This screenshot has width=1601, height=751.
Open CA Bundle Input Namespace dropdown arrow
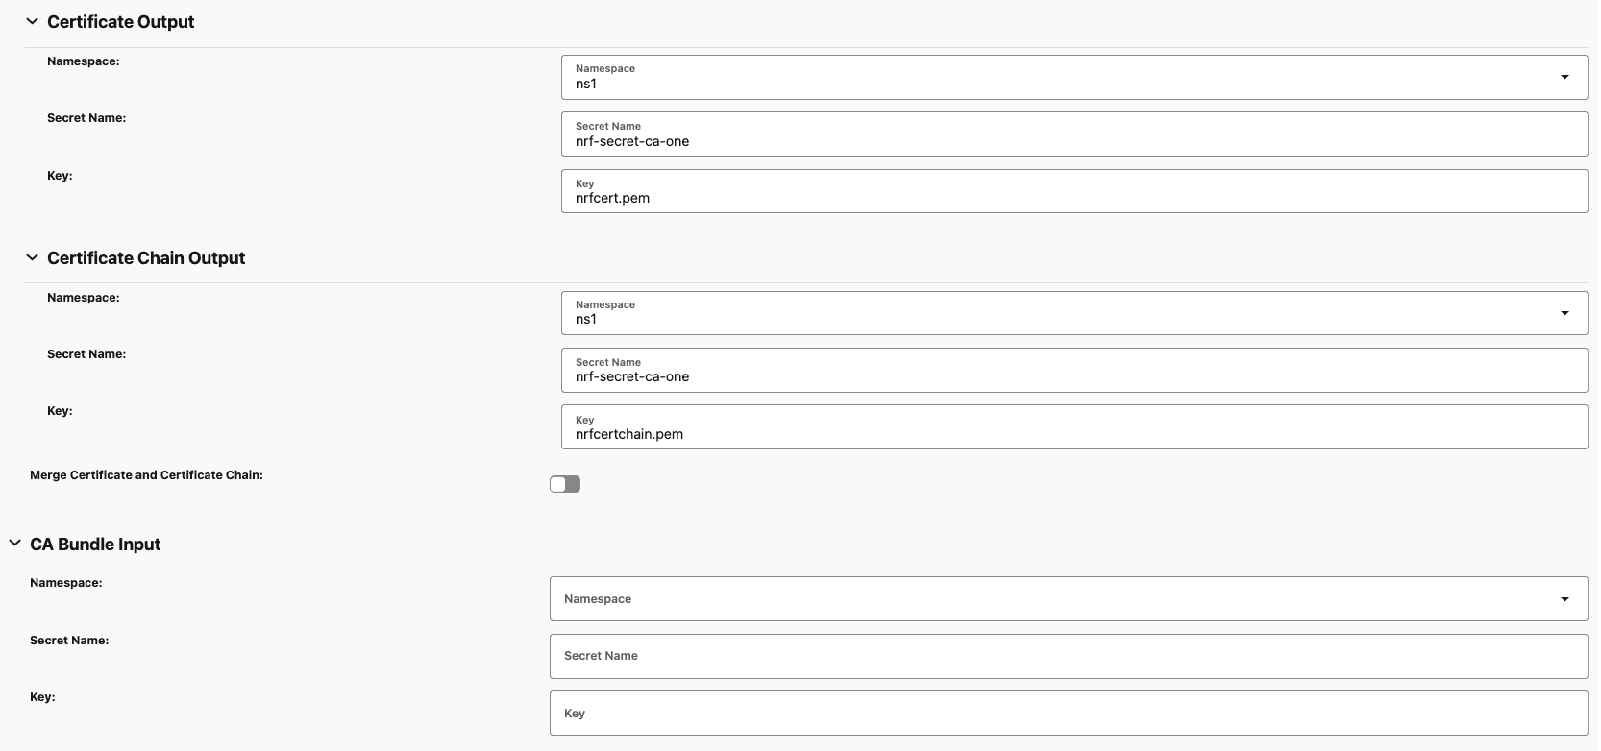[1564, 599]
